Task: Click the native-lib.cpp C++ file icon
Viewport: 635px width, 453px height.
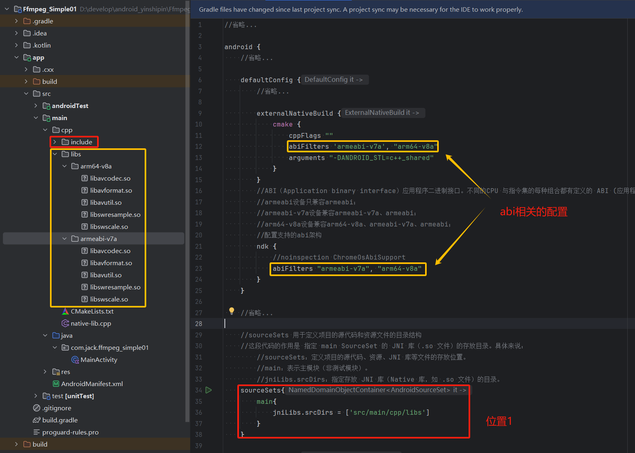Action: coord(65,324)
